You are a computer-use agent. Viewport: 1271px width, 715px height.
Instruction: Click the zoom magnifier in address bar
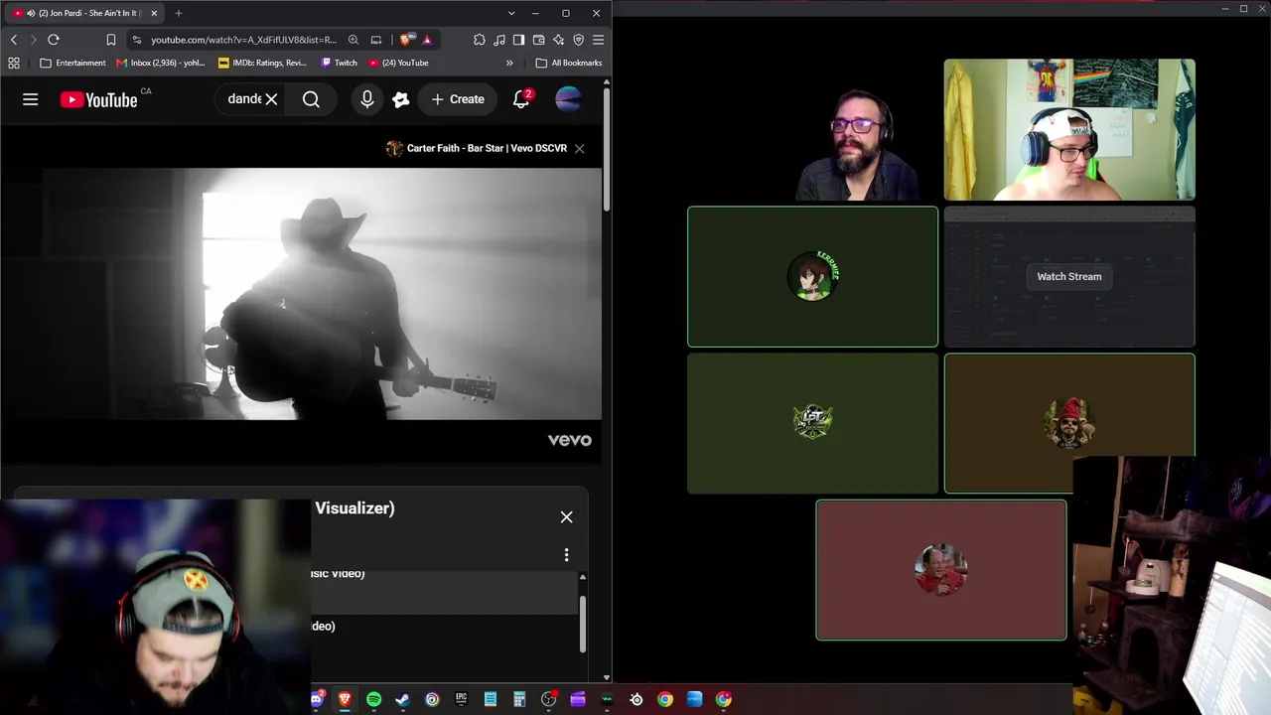(353, 40)
